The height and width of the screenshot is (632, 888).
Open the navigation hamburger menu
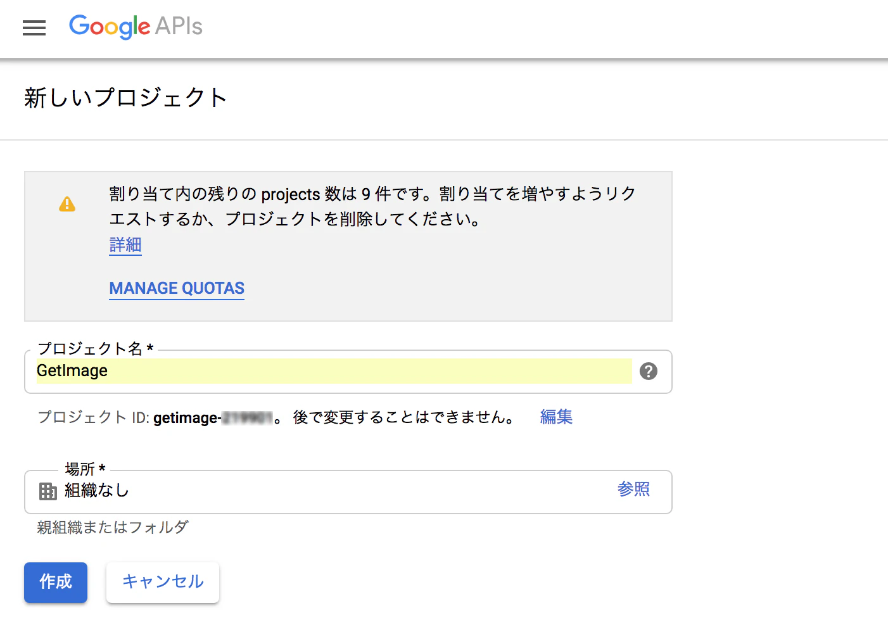click(34, 28)
